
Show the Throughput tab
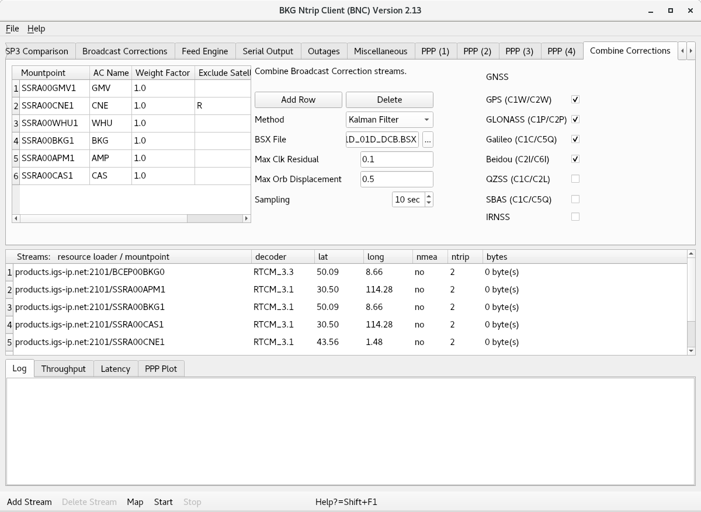[x=63, y=369]
